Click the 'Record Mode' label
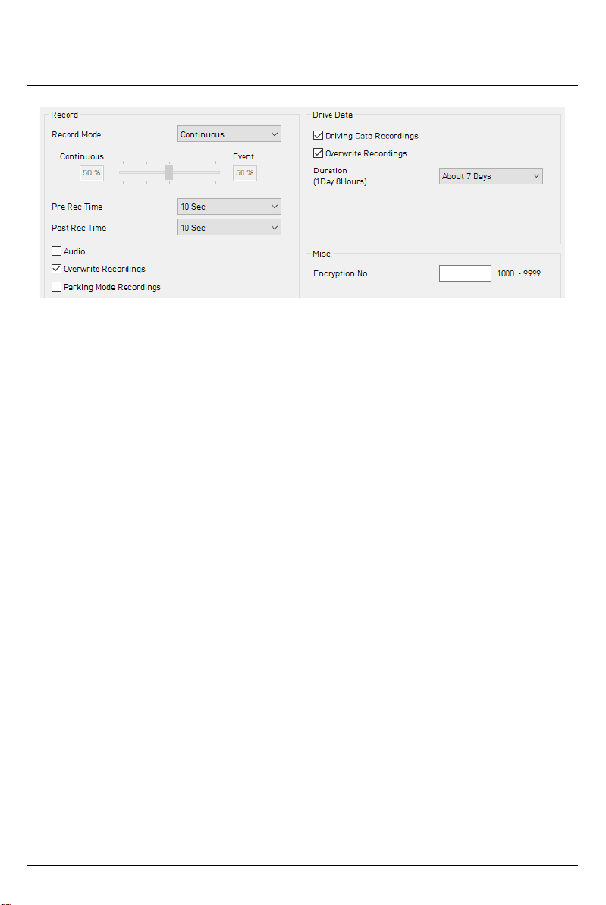Image resolution: width=606 pixels, height=905 pixels. [x=76, y=134]
